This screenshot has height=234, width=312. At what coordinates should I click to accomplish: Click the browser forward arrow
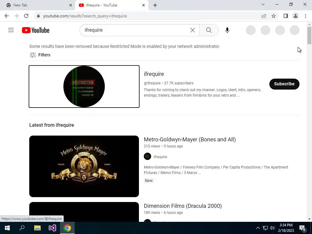pyautogui.click(x=16, y=16)
